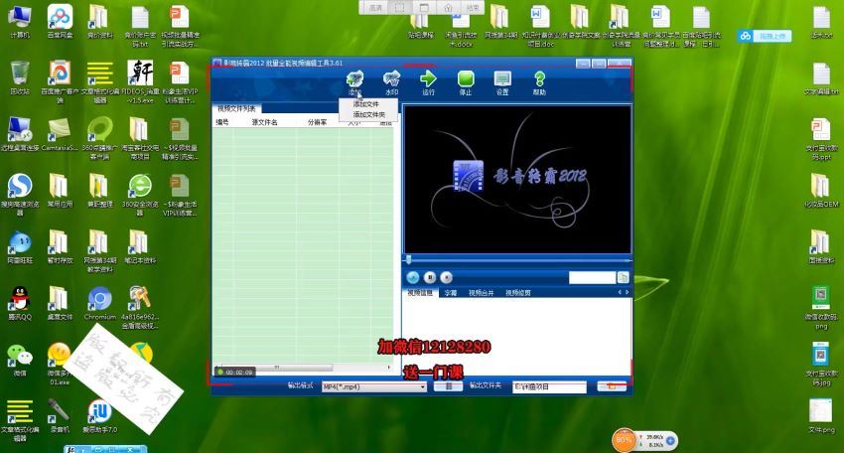
Task: Open the 微信收款码.png file
Action: (x=821, y=307)
